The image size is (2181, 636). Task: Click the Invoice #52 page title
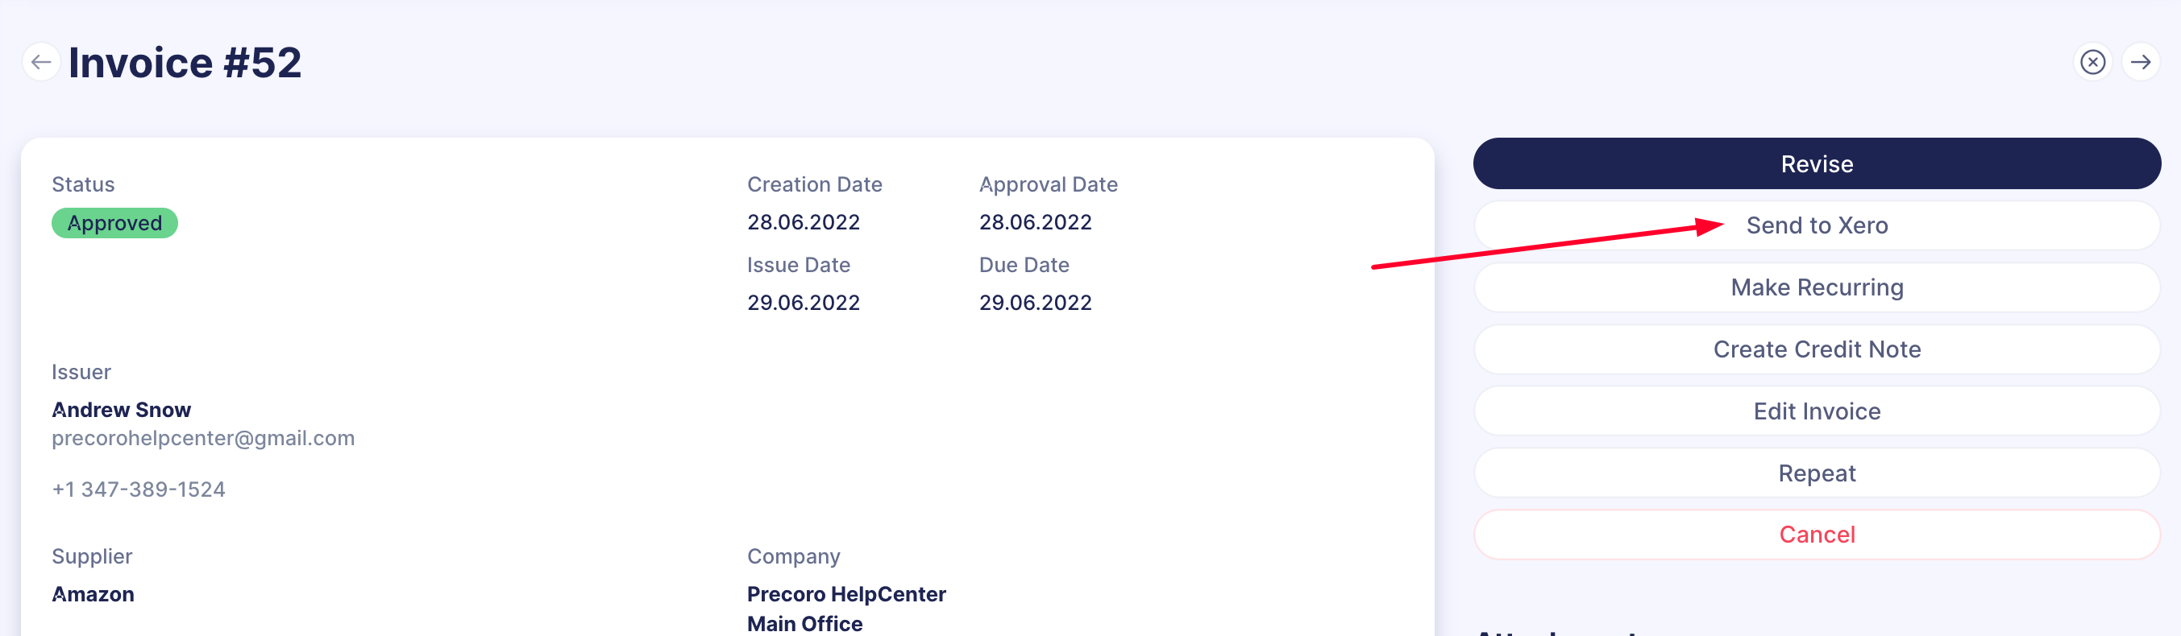click(x=185, y=62)
